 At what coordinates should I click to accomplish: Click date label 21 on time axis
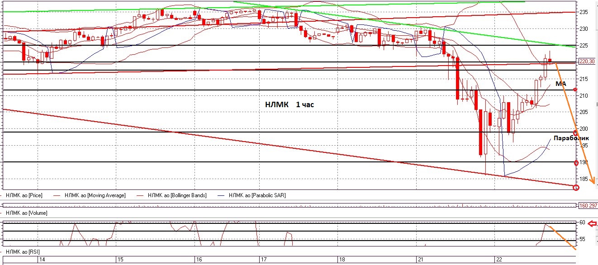pos(420,260)
